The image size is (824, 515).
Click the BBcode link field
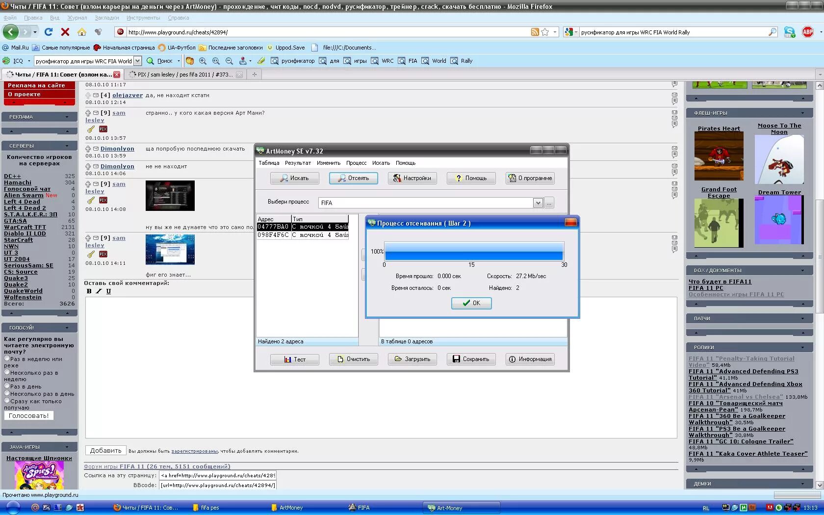(x=218, y=485)
